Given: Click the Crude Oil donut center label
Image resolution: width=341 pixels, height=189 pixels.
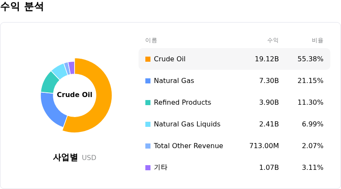Looking at the screenshot, I should coord(75,95).
